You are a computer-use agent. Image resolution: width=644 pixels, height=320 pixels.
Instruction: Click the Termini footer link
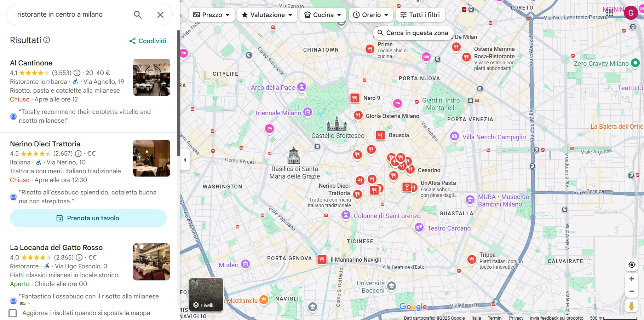click(495, 318)
